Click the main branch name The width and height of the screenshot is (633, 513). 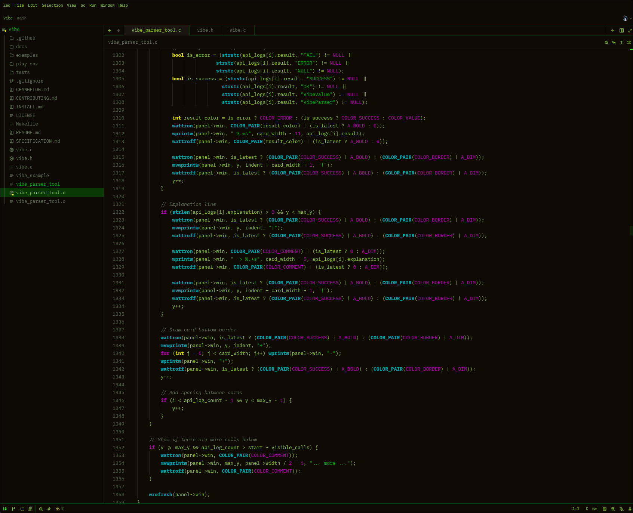click(x=22, y=18)
